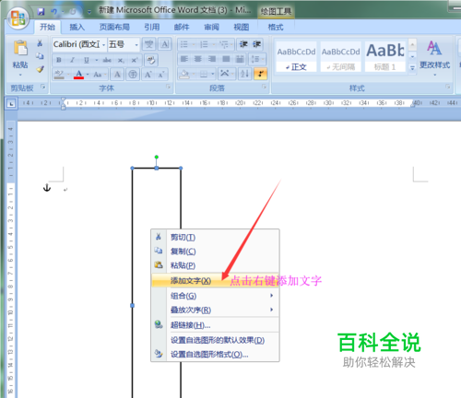461x398 pixels.
Task: Switch to the 审阅 tab
Action: (211, 28)
